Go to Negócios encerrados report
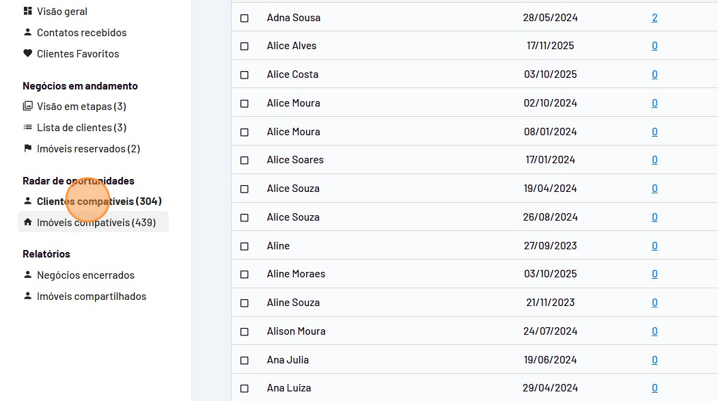This screenshot has height=401, width=718. pyautogui.click(x=85, y=275)
